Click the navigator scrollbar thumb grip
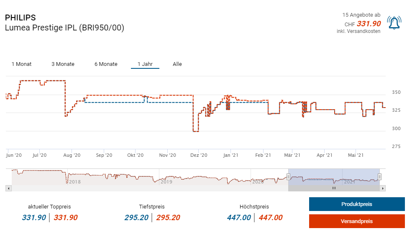407x231 pixels. (334, 188)
